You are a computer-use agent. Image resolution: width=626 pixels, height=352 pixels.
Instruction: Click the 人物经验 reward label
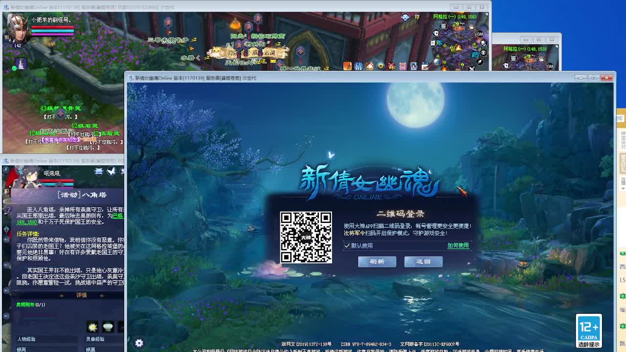click(x=26, y=339)
